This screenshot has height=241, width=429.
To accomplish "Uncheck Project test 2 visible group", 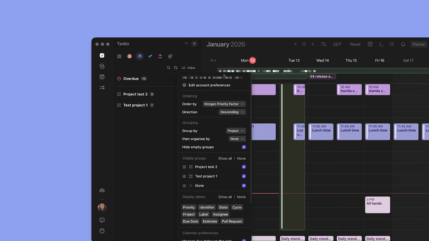I will [x=244, y=167].
